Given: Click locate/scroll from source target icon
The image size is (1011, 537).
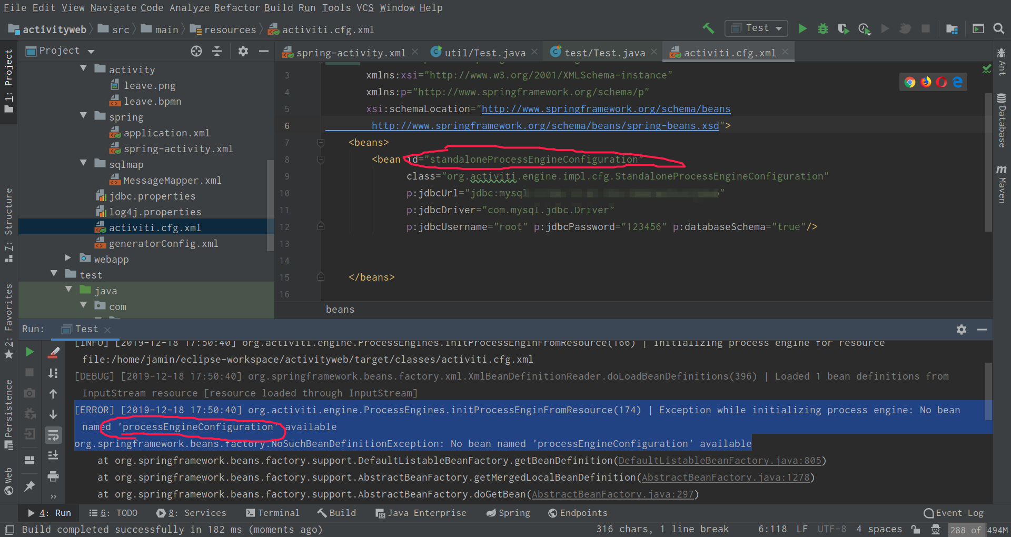Looking at the screenshot, I should pyautogui.click(x=196, y=51).
